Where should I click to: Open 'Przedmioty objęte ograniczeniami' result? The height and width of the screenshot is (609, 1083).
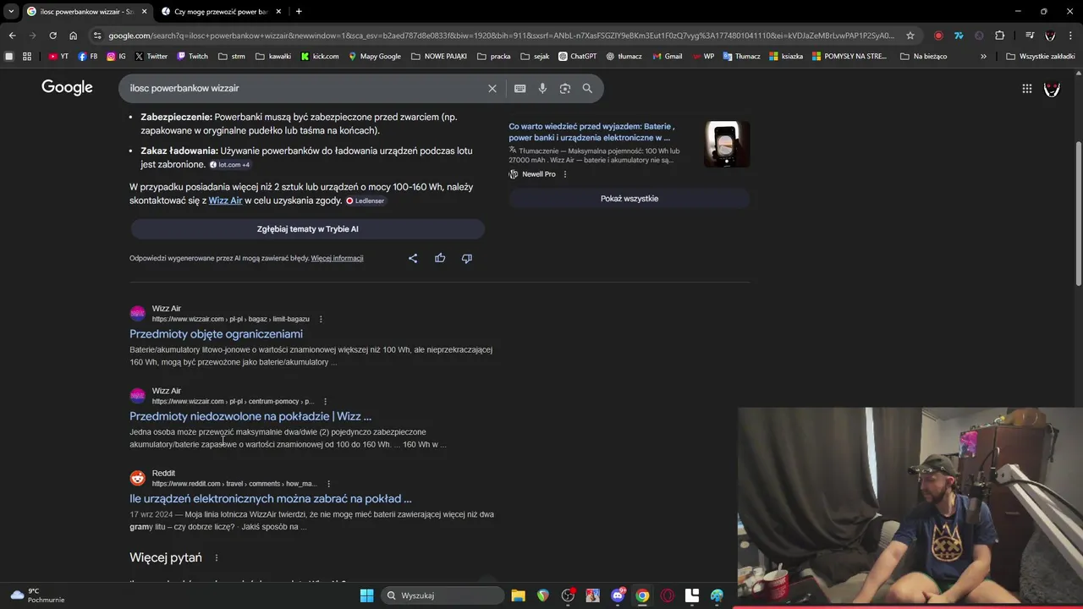click(216, 334)
